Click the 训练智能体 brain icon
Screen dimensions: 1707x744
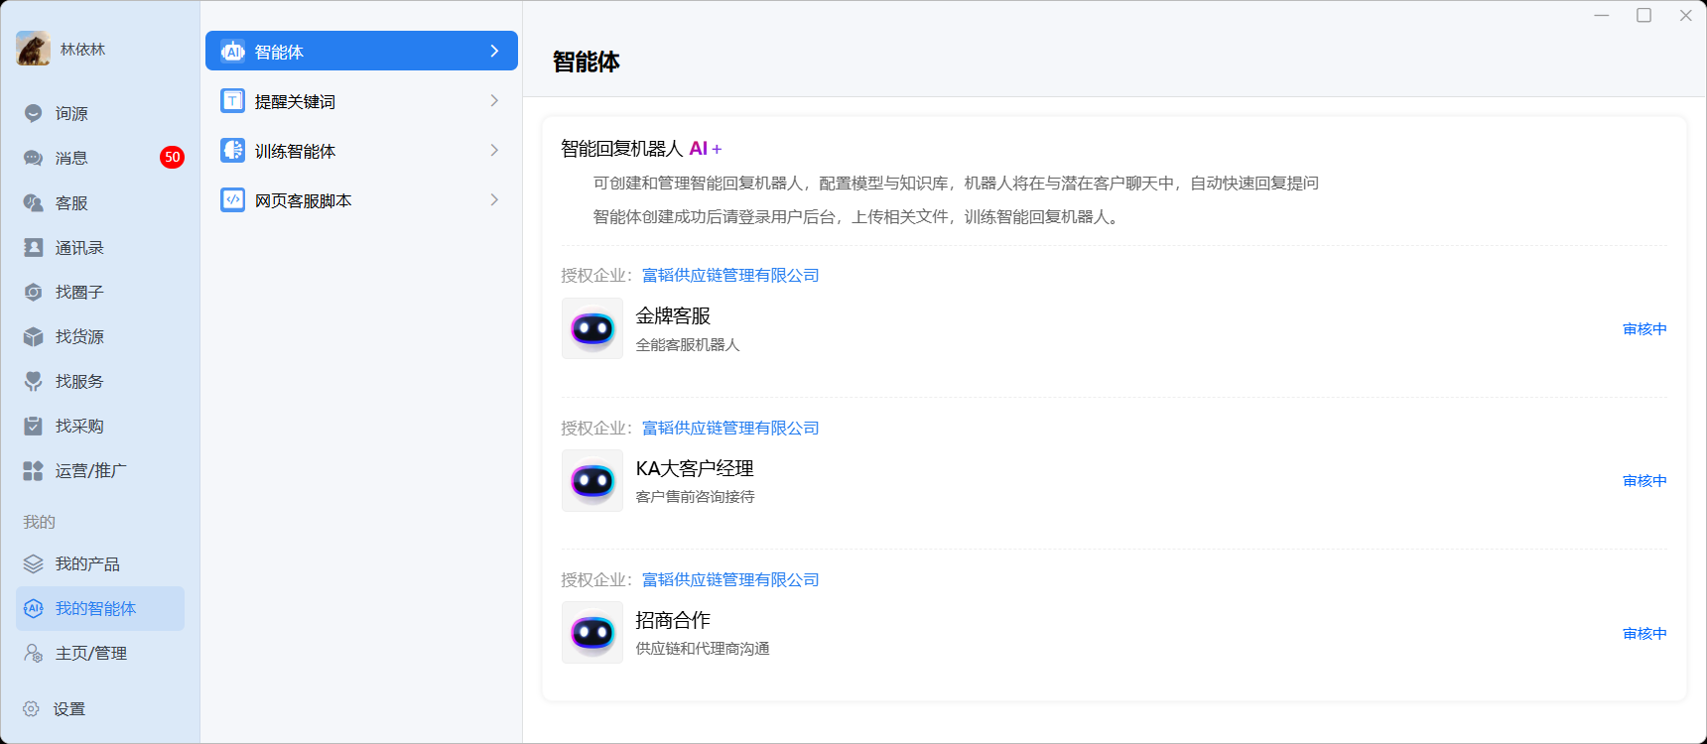pyautogui.click(x=233, y=151)
